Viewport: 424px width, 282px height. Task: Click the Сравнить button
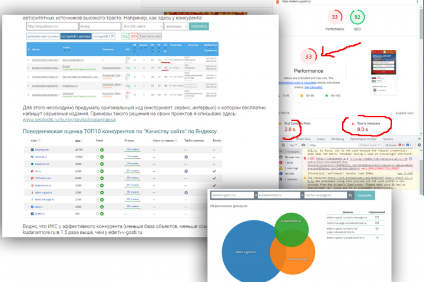[365, 195]
